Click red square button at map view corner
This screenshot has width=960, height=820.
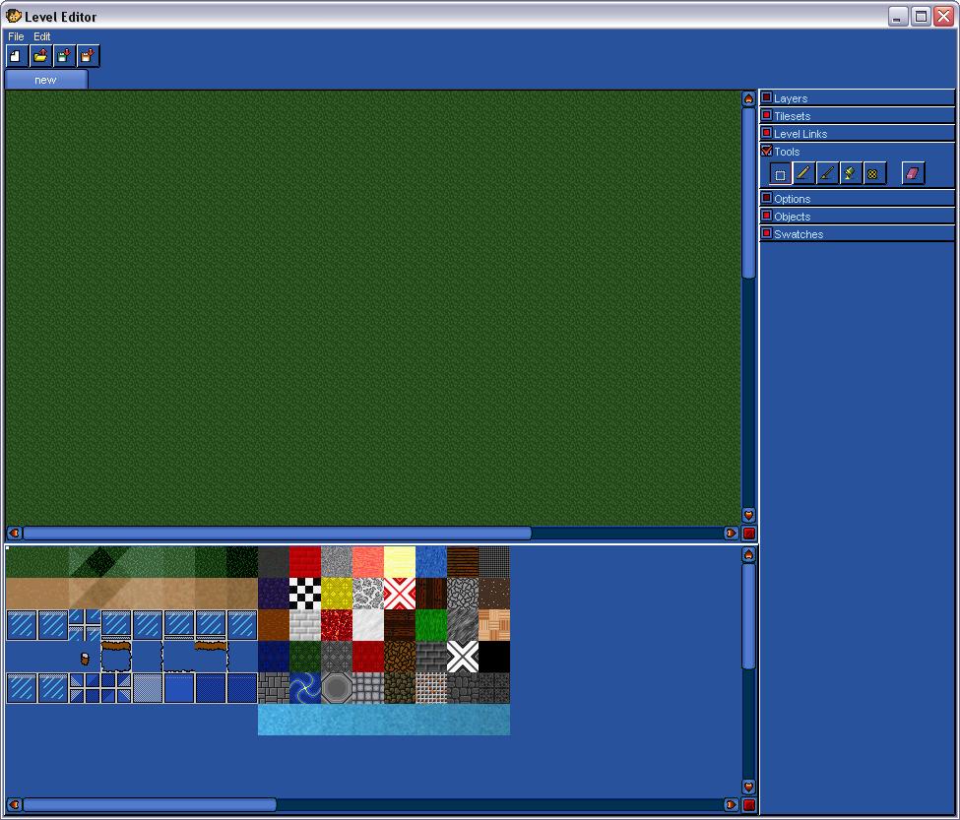(x=748, y=533)
